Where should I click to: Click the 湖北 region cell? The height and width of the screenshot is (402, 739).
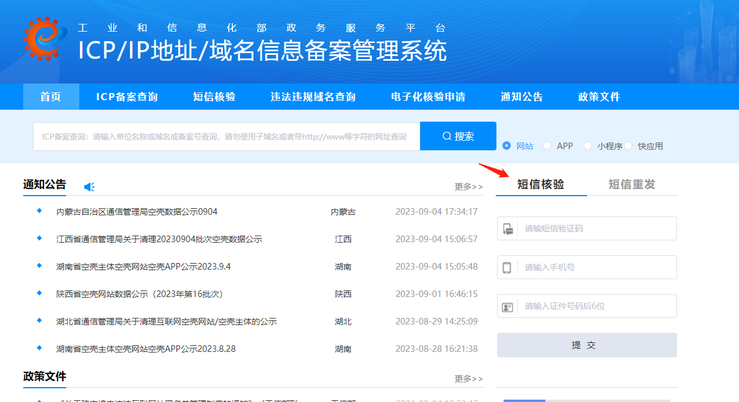[x=343, y=321]
